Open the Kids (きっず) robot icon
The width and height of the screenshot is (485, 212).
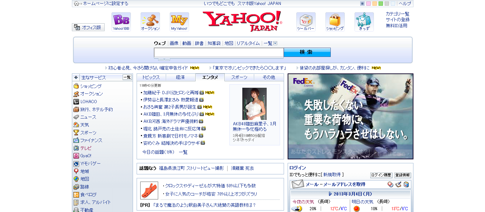364,22
